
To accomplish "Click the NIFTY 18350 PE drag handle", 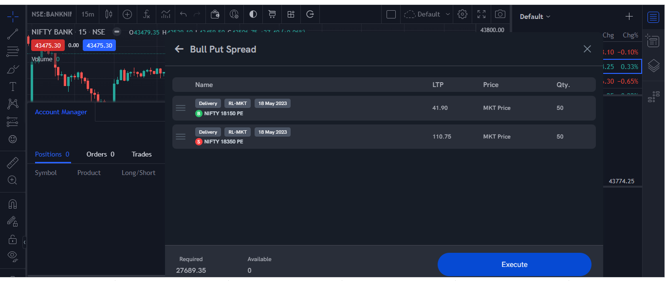I will coord(181,137).
